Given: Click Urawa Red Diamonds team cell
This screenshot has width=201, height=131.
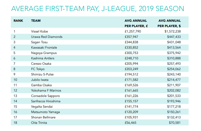Looking at the screenshot, I should [47, 37].
